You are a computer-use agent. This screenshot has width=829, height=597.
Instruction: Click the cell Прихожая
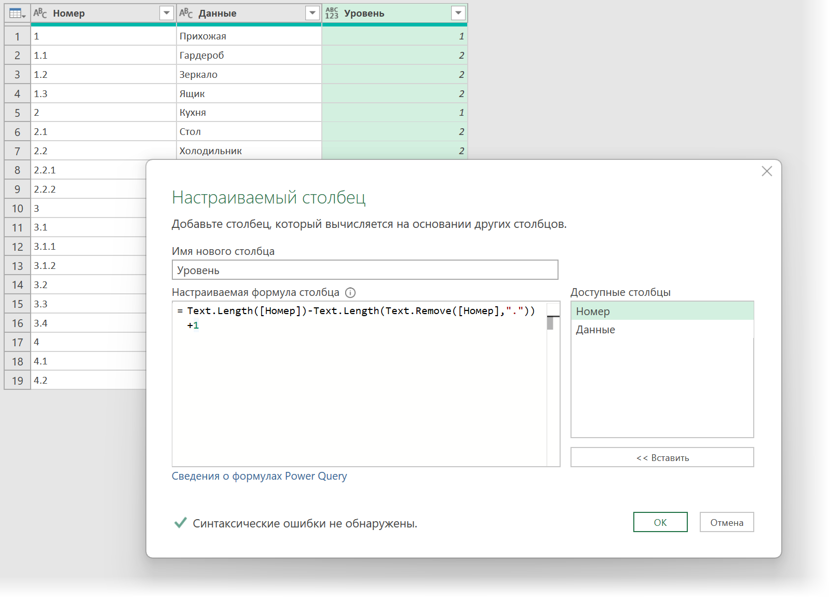point(249,36)
